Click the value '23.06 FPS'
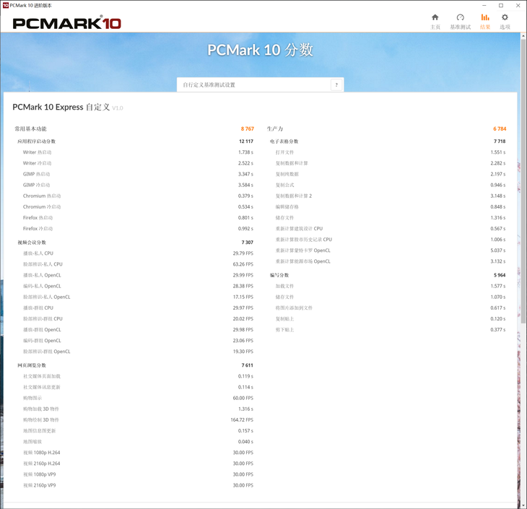The height and width of the screenshot is (509, 527). tap(243, 341)
